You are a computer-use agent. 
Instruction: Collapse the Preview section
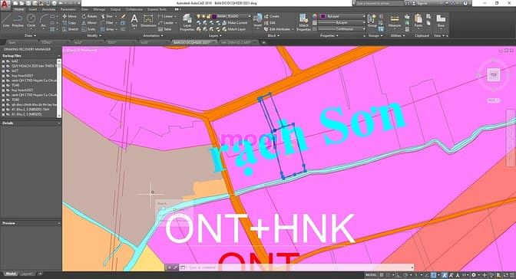[59, 223]
